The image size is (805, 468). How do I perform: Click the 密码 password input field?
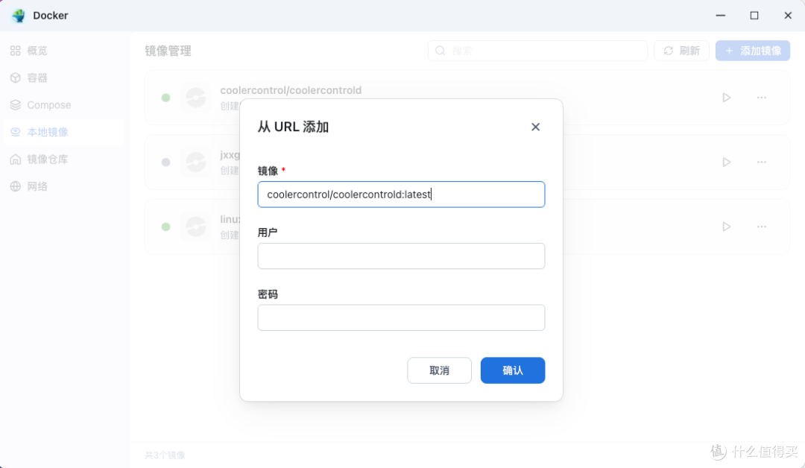coord(401,317)
